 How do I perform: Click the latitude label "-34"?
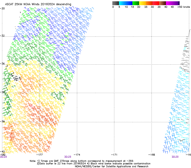pyautogui.click(x=2, y=64)
